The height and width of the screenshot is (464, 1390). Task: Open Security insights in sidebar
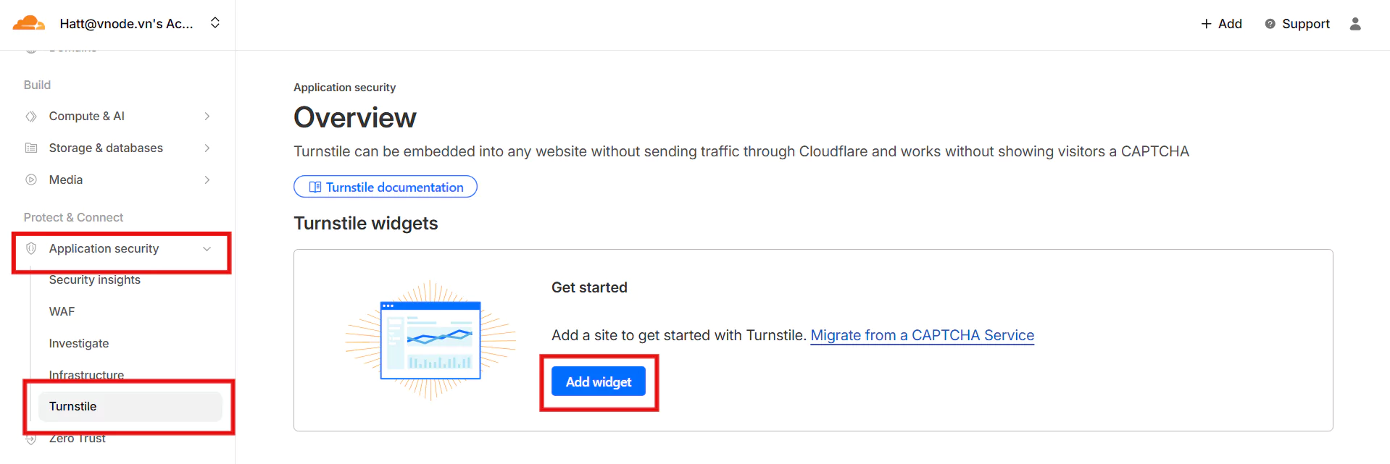coord(95,280)
